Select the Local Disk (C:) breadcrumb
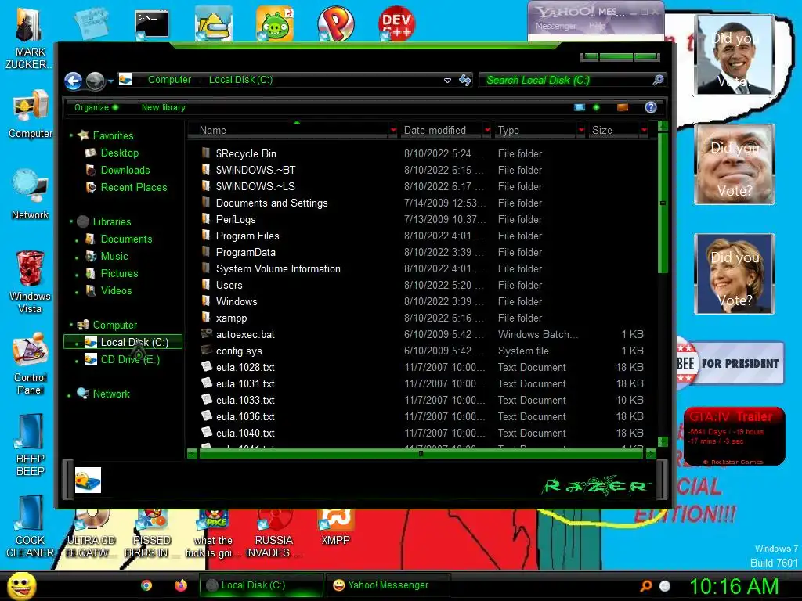 coord(240,80)
